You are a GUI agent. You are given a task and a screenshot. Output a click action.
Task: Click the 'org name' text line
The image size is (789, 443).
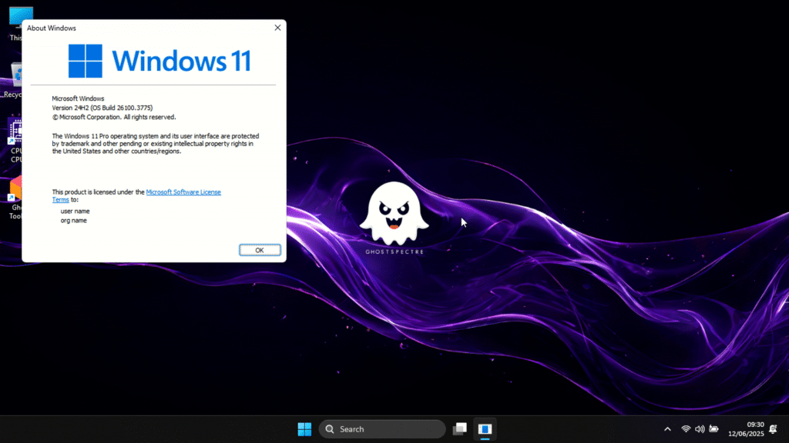coord(73,221)
